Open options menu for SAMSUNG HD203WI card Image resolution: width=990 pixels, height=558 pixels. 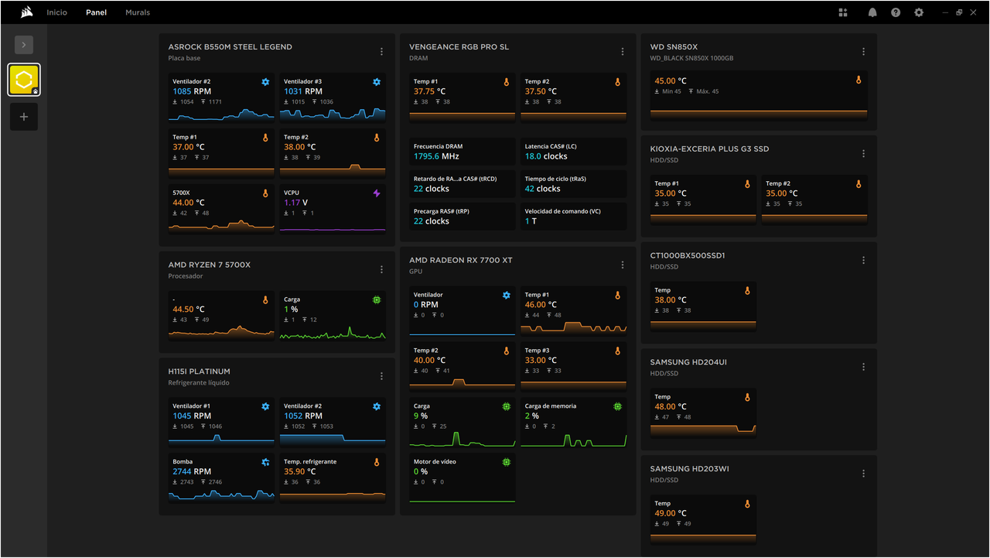[864, 474]
